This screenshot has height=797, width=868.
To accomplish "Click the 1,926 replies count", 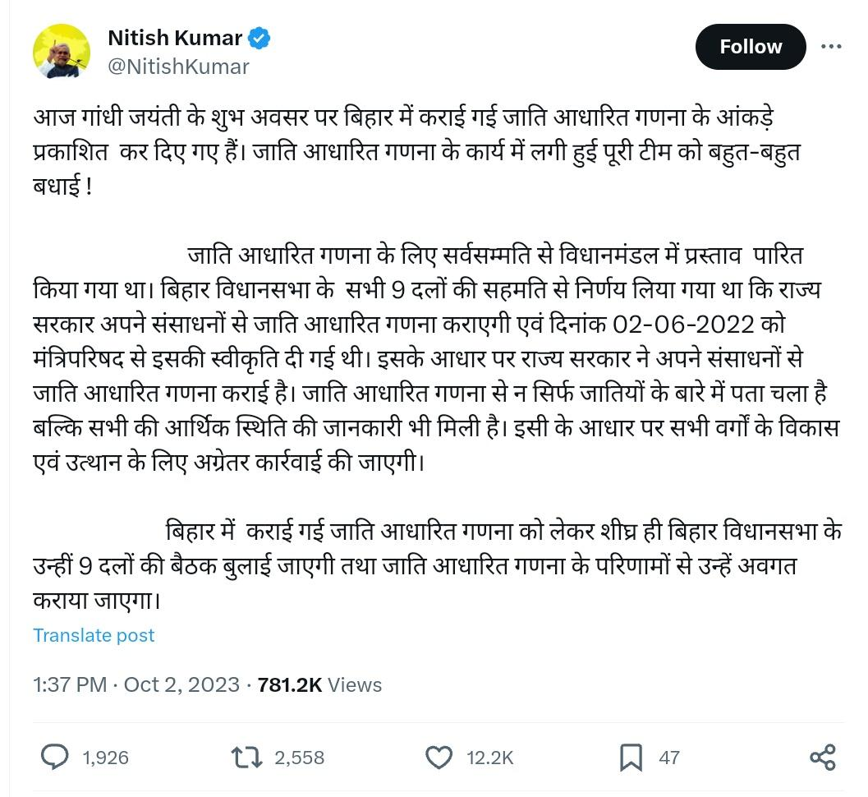I will pyautogui.click(x=106, y=758).
